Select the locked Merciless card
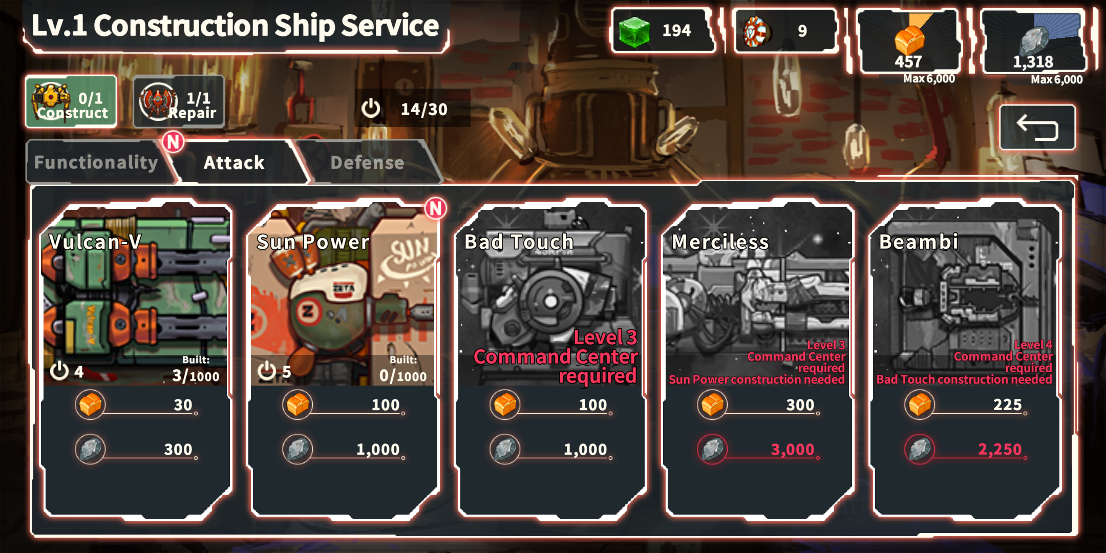Screen dimensions: 1106x553 (x=759, y=360)
